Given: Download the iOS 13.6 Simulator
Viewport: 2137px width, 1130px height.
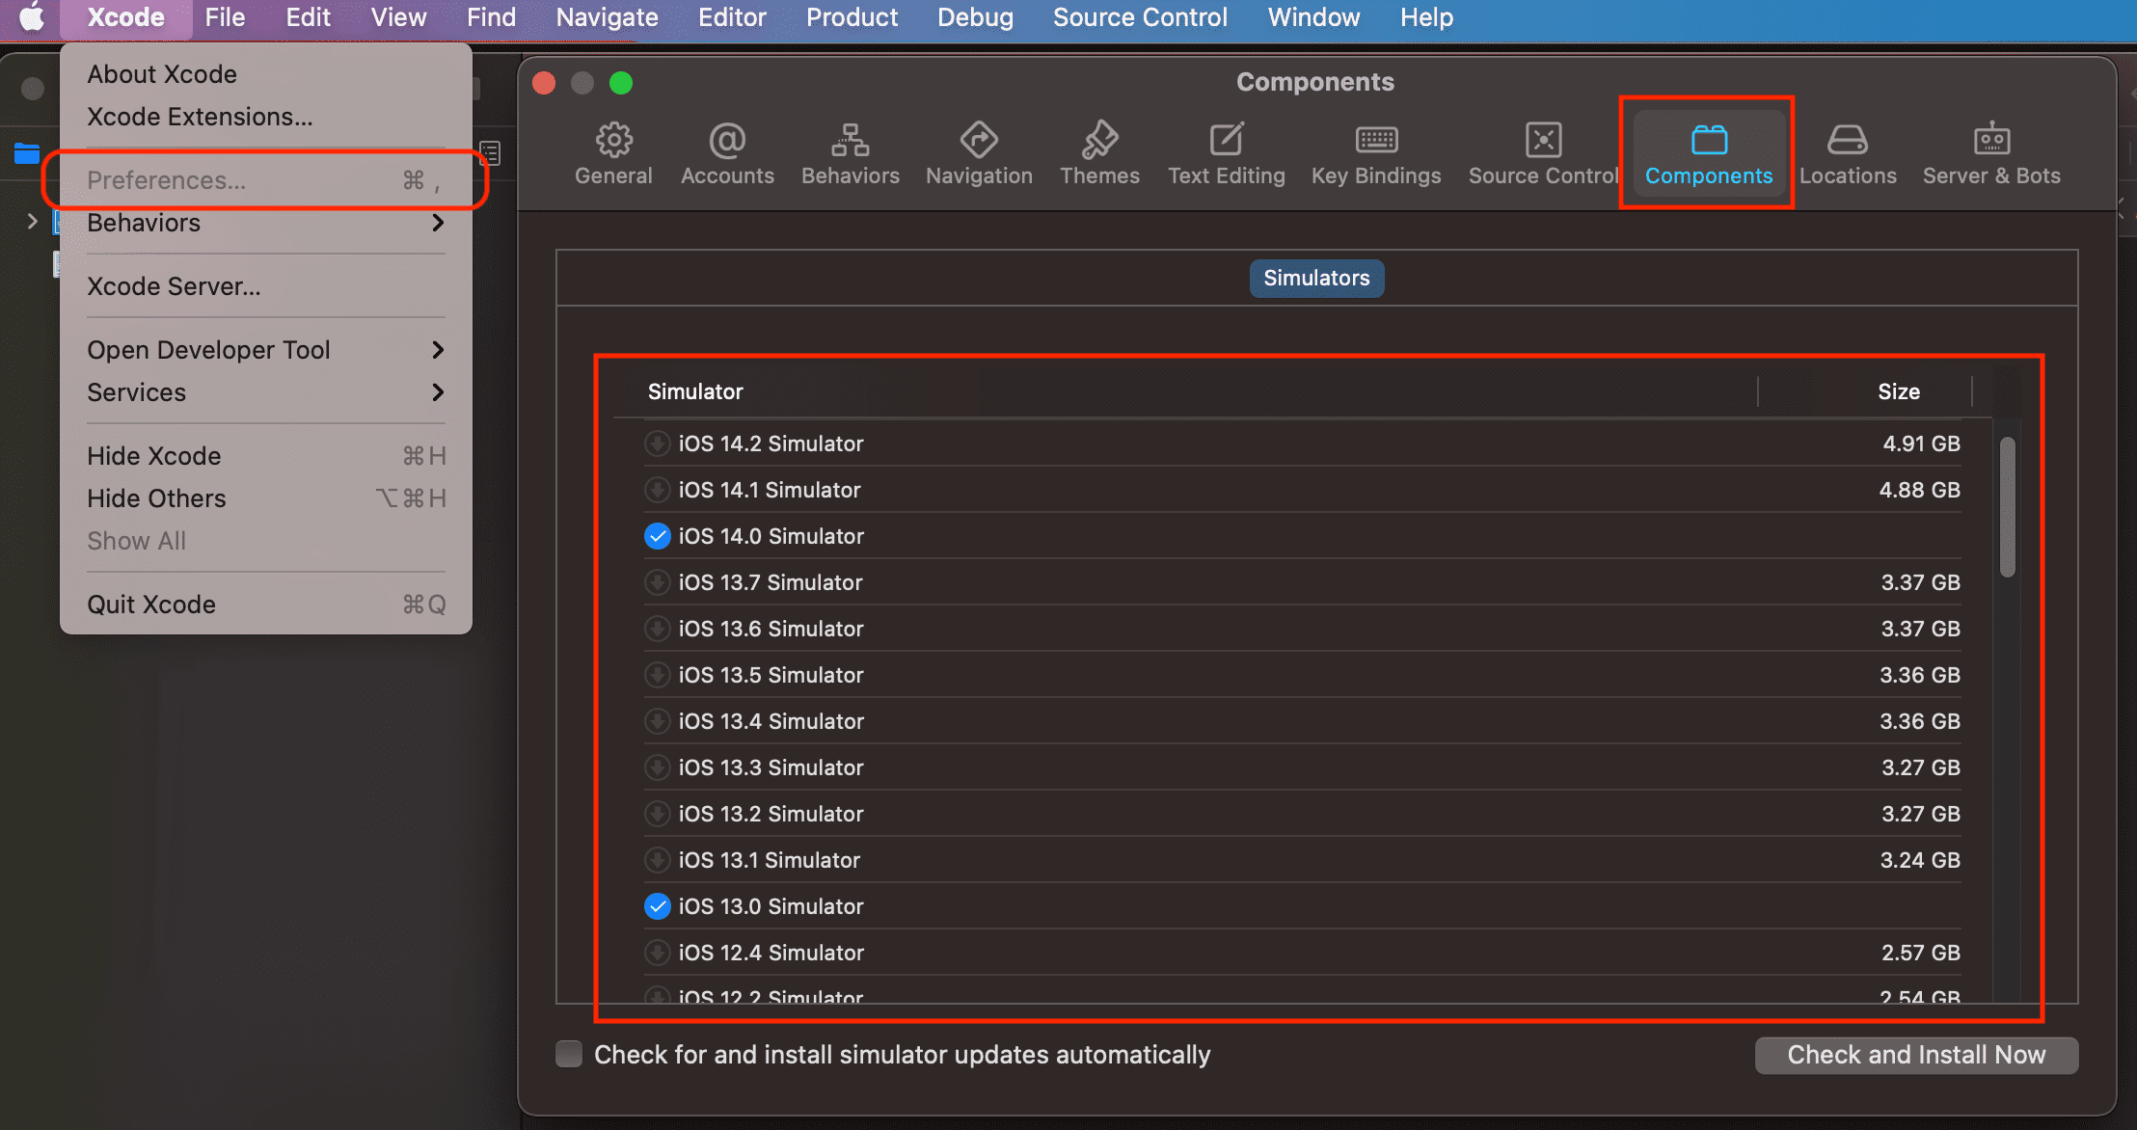Looking at the screenshot, I should pos(657,629).
